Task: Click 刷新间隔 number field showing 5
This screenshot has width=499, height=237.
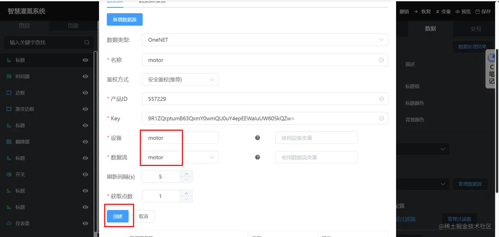Action: click(x=161, y=177)
